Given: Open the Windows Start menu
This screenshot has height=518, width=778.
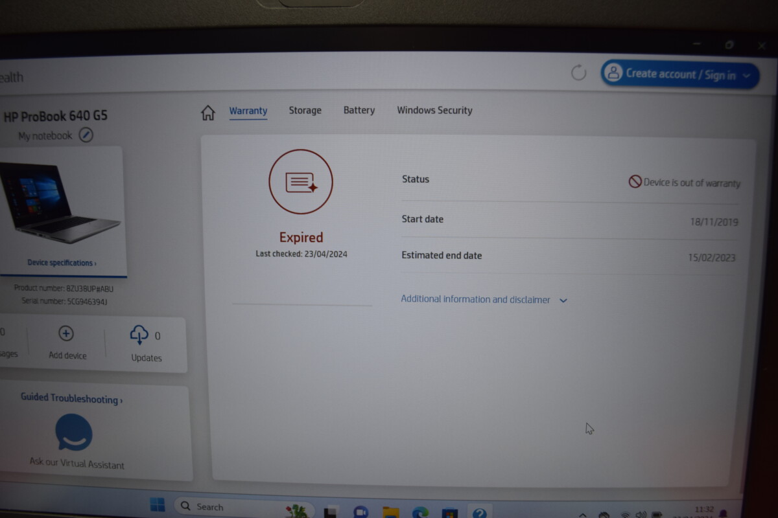Looking at the screenshot, I should pos(157,505).
